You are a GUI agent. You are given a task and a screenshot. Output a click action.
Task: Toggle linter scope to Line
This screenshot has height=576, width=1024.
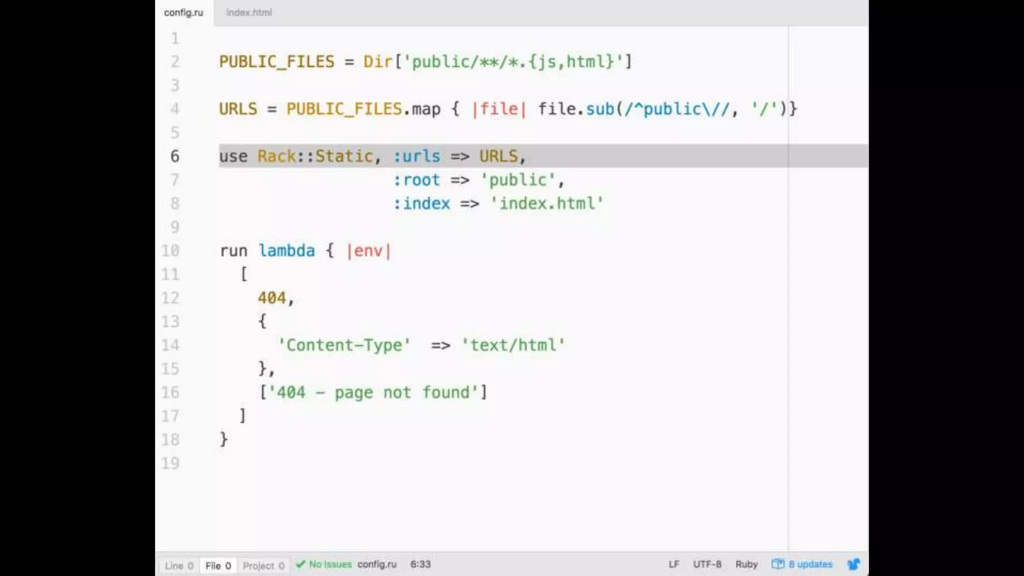(x=179, y=565)
